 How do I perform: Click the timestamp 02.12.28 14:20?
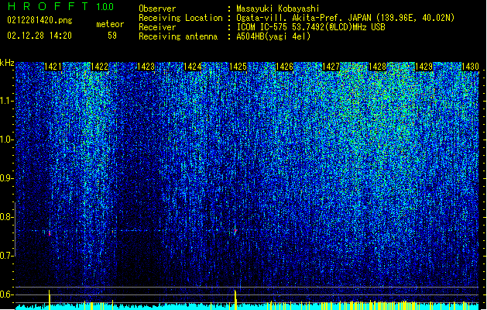click(39, 36)
